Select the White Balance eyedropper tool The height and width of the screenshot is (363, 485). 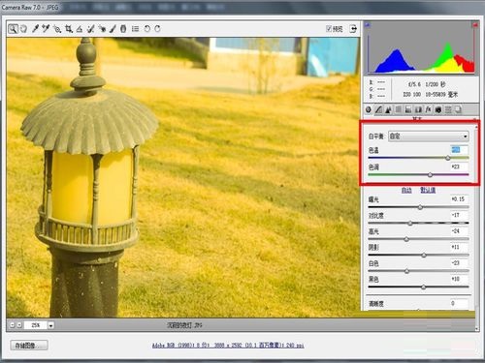tap(35, 29)
